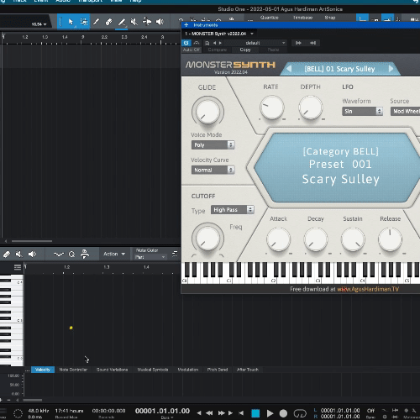Open the default preset dropdown in the plugin header

255,43
